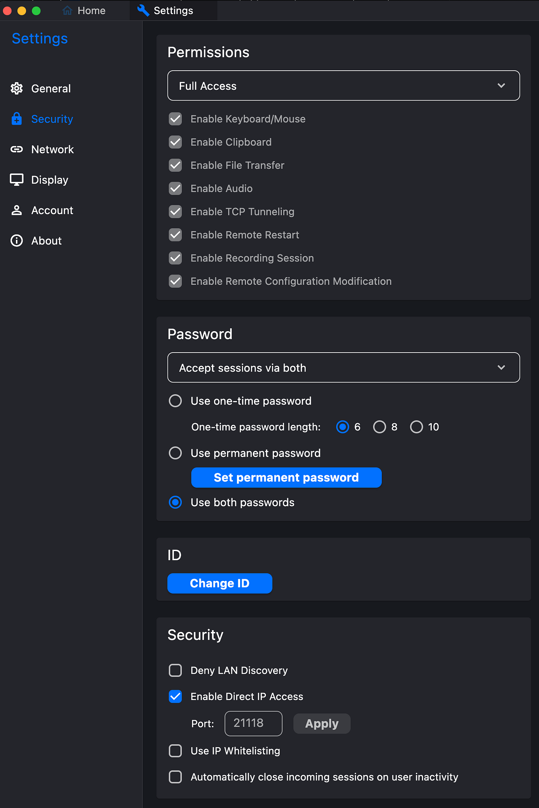Select one-time password length 8
The image size is (539, 808).
pos(379,427)
